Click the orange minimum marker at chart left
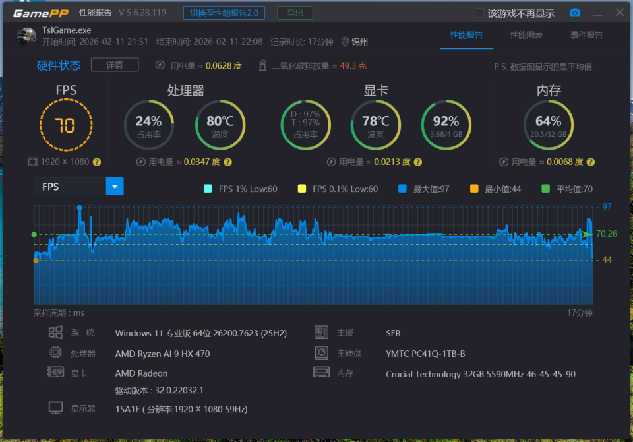633x442 pixels. 36,261
